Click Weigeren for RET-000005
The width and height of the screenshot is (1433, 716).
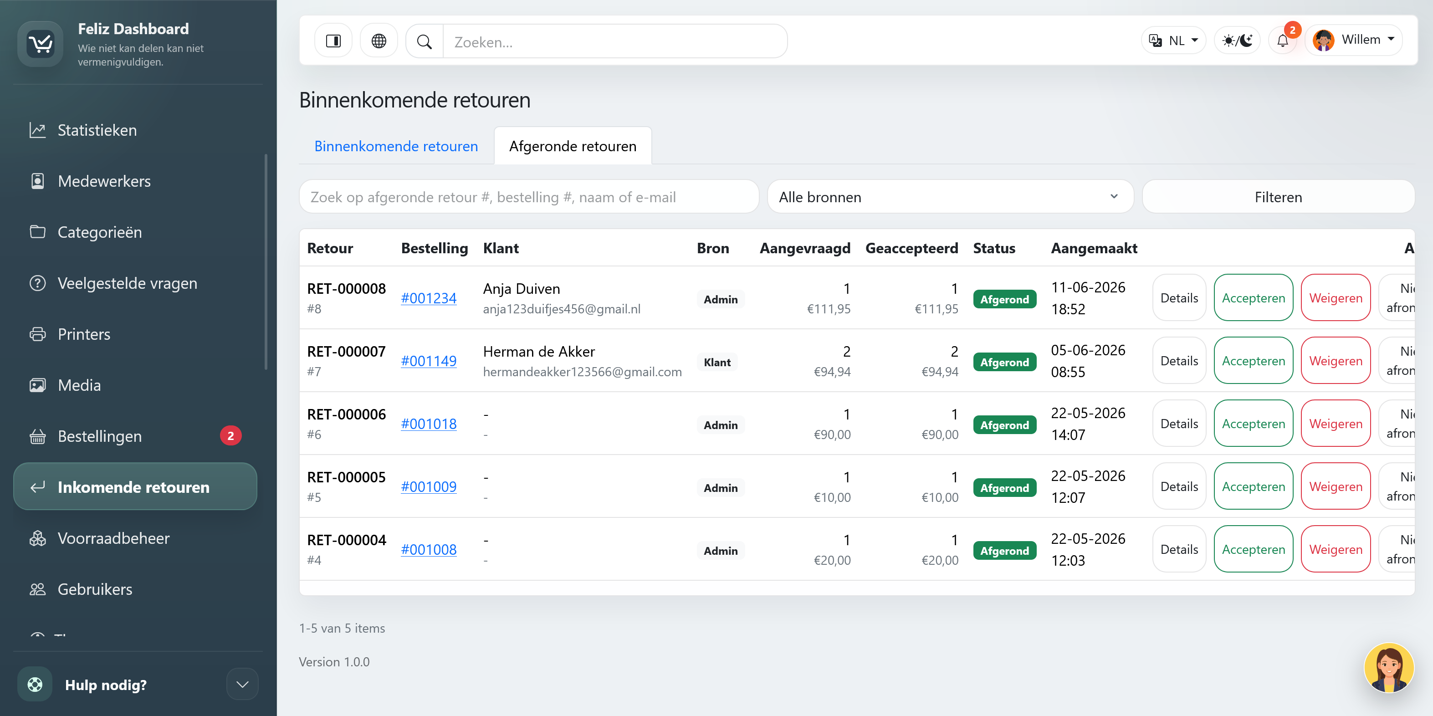pyautogui.click(x=1335, y=486)
